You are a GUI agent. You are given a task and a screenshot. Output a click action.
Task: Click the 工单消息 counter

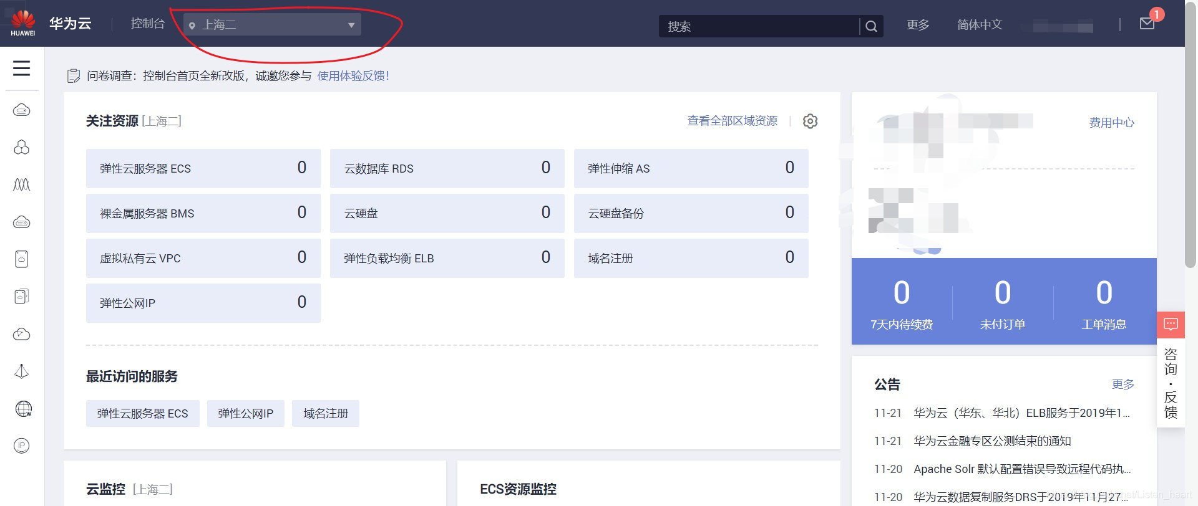(1104, 303)
